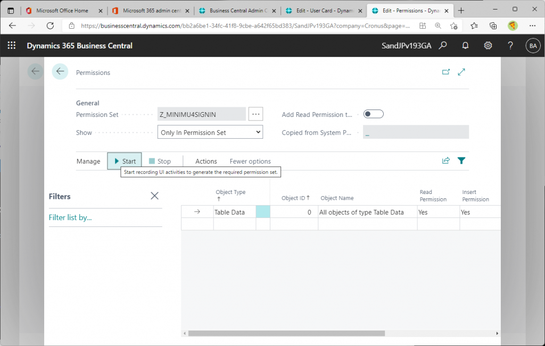Click the share icon in action bar

click(x=445, y=161)
